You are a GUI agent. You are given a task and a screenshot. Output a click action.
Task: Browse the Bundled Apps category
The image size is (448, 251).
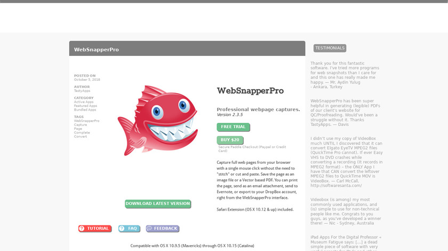coord(85,110)
